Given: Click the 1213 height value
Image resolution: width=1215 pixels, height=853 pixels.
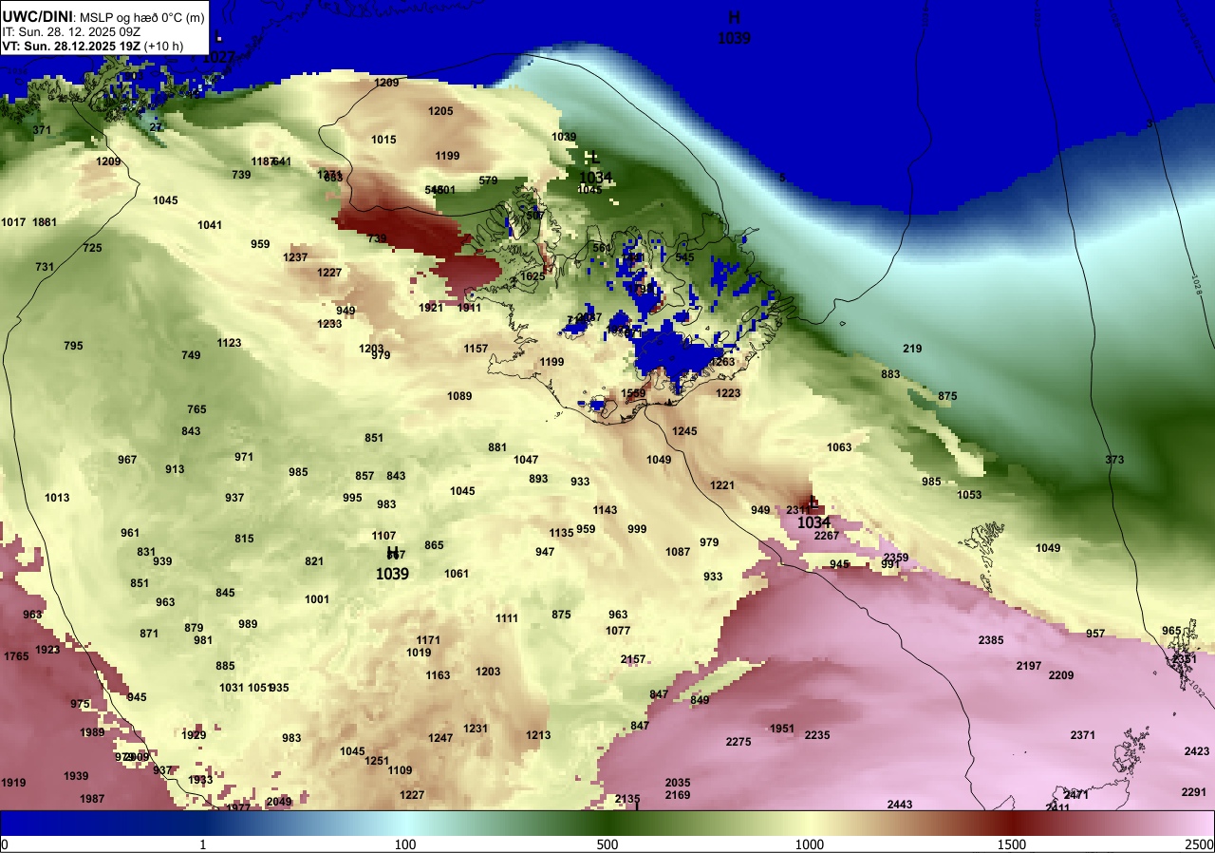Looking at the screenshot, I should coord(538,735).
